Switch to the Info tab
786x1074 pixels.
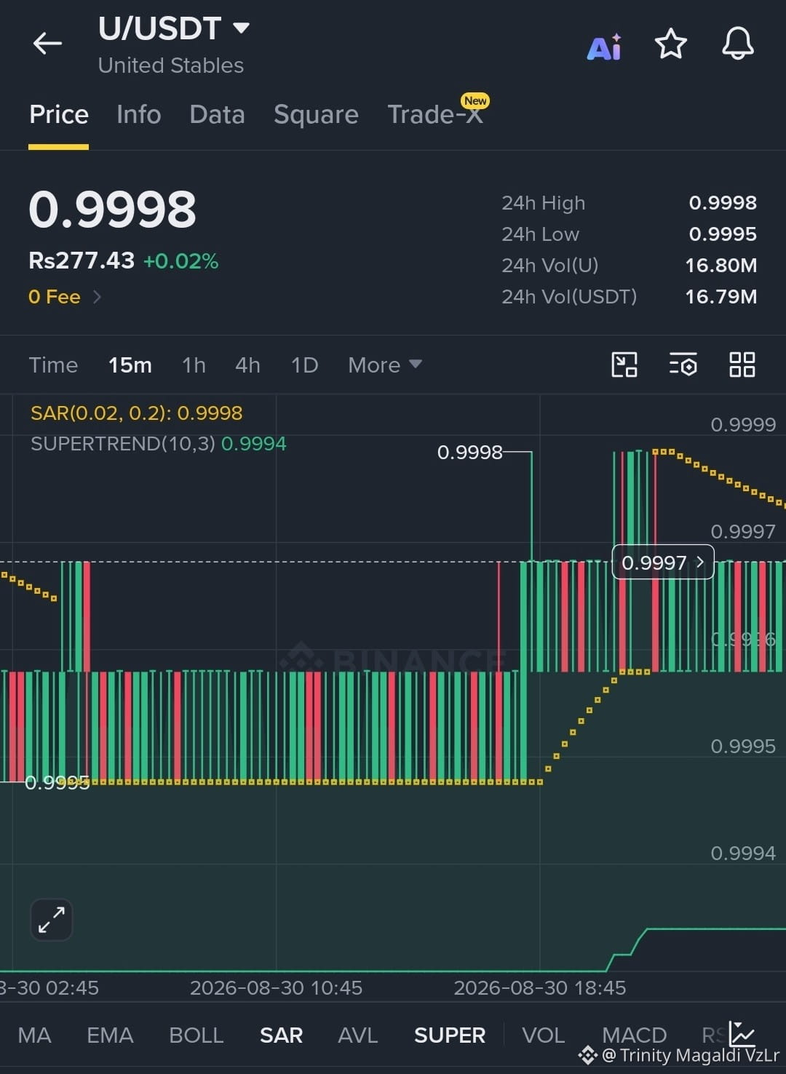tap(138, 114)
